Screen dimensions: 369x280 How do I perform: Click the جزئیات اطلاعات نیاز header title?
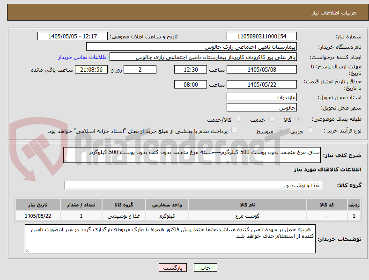334,13
